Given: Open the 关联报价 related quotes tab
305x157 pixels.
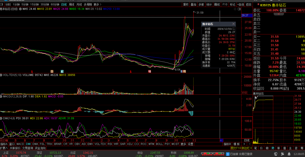Looking at the screenshot, I should pyautogui.click(x=15, y=148).
